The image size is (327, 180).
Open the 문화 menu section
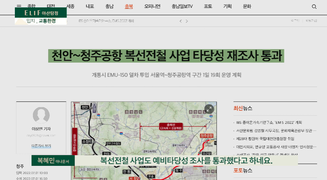247,6
